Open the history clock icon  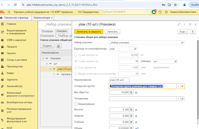pyautogui.click(x=160, y=12)
